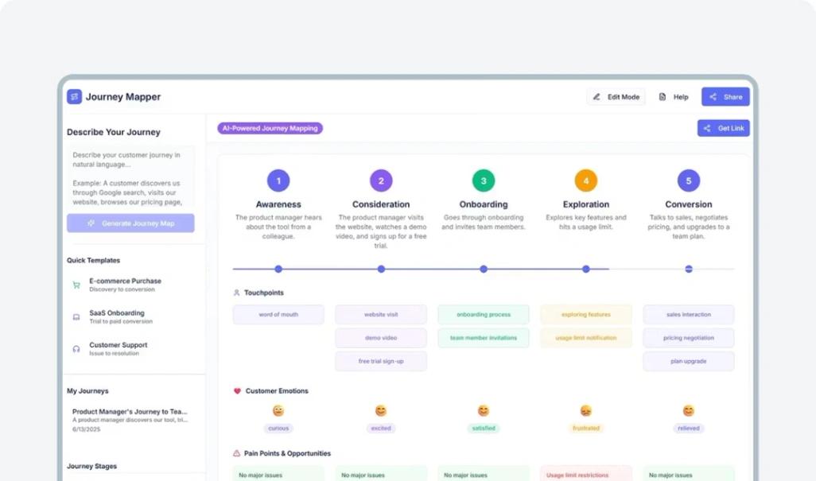The height and width of the screenshot is (481, 816).
Task: Click the Awareness timeline dot
Action: click(278, 269)
